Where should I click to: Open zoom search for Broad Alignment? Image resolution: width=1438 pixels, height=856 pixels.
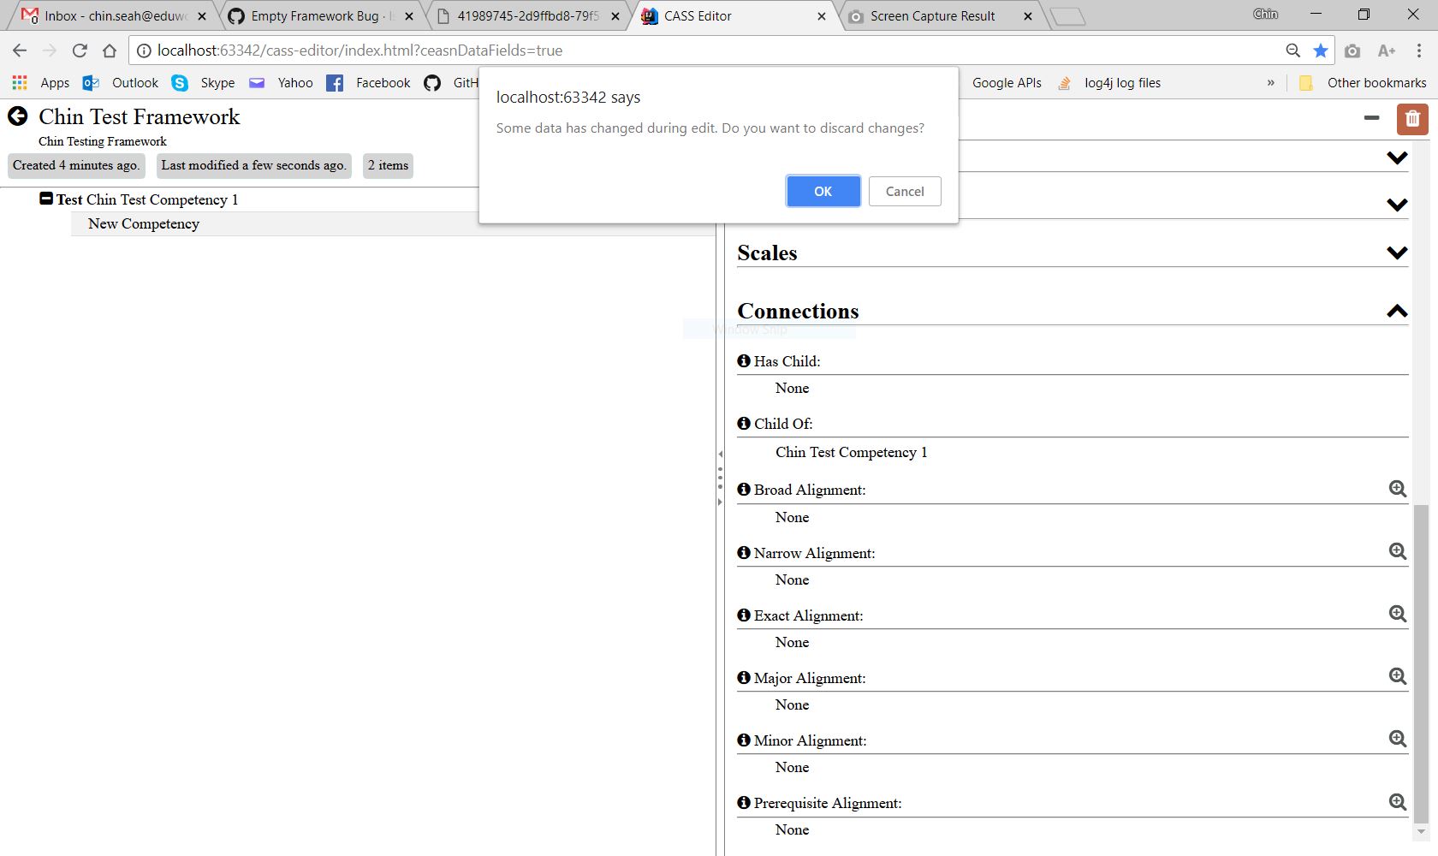pos(1397,489)
